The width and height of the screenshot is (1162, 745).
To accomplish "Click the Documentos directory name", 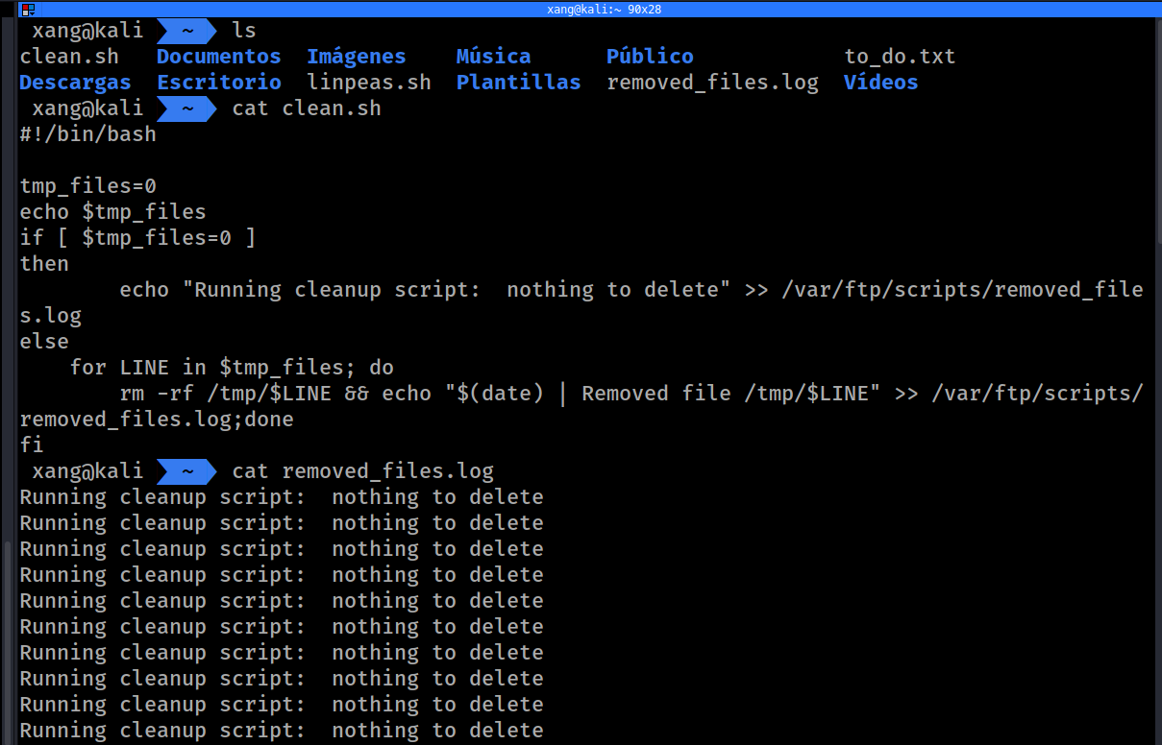I will click(218, 57).
